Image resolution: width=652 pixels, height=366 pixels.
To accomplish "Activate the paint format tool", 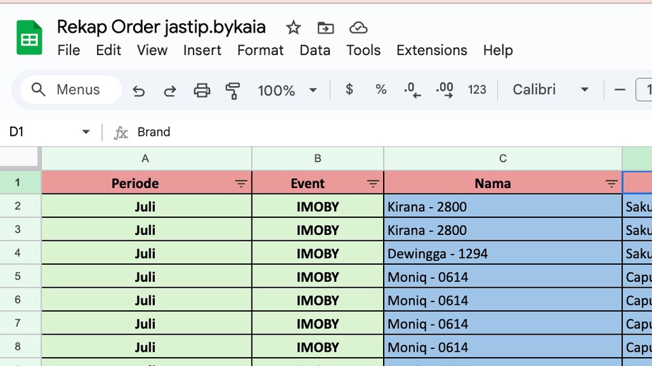I will click(233, 90).
